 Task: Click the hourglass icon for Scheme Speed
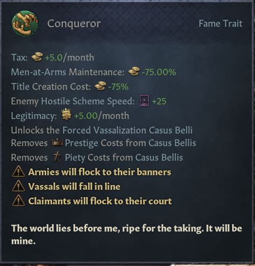coord(145,100)
